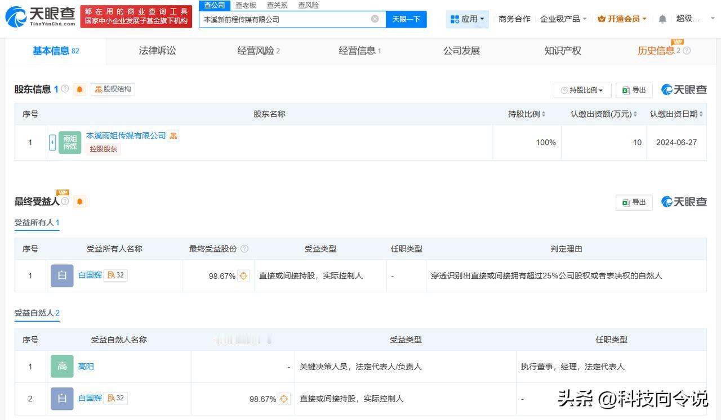The image size is (721, 420).
Task: Switch to the 经营信息 tab
Action: 360,51
